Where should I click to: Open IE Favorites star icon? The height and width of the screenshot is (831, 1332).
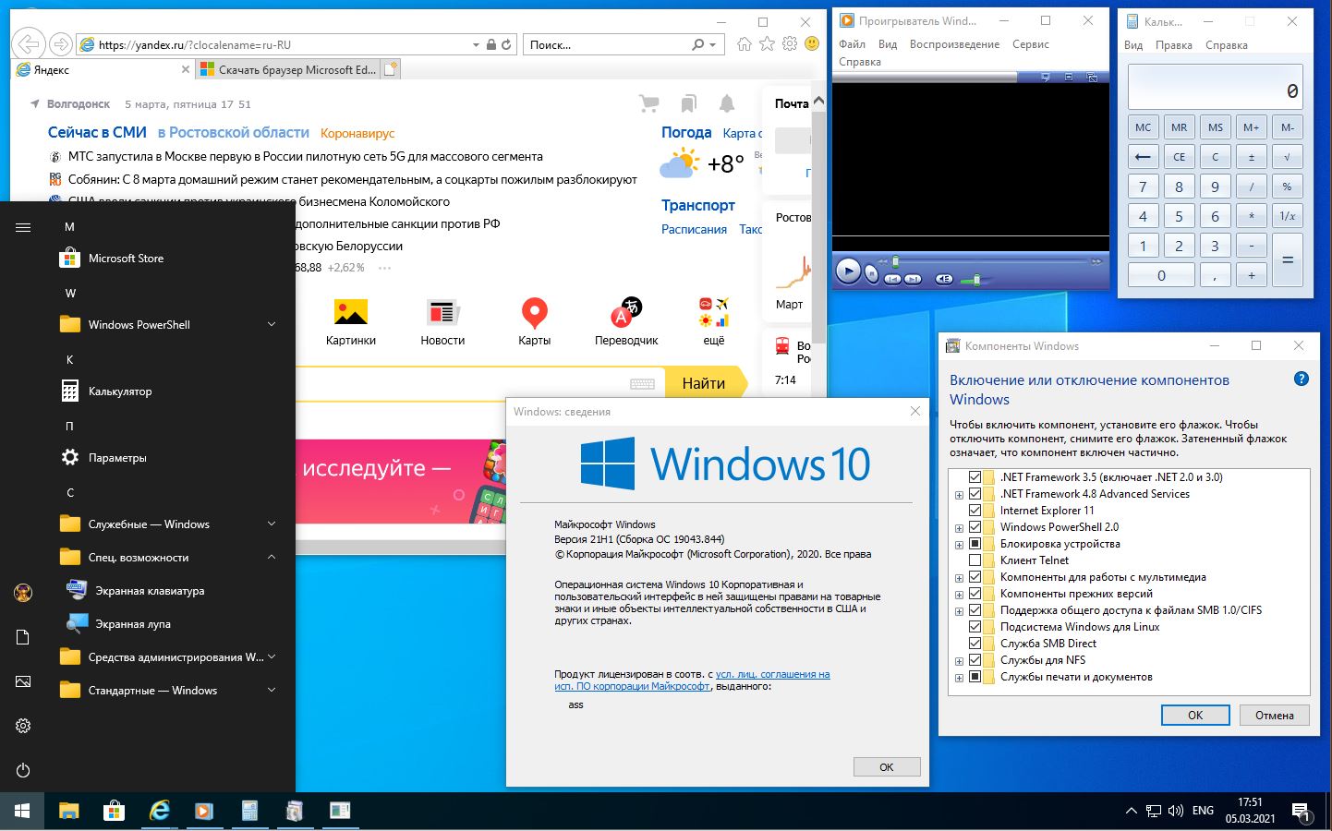pyautogui.click(x=767, y=43)
